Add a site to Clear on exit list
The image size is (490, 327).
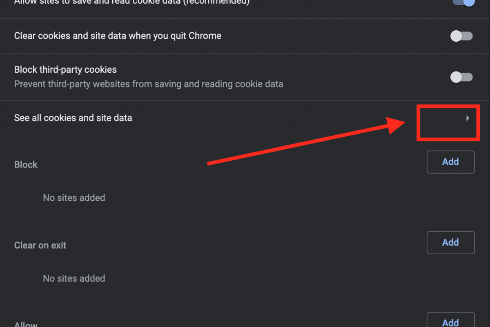pos(450,242)
